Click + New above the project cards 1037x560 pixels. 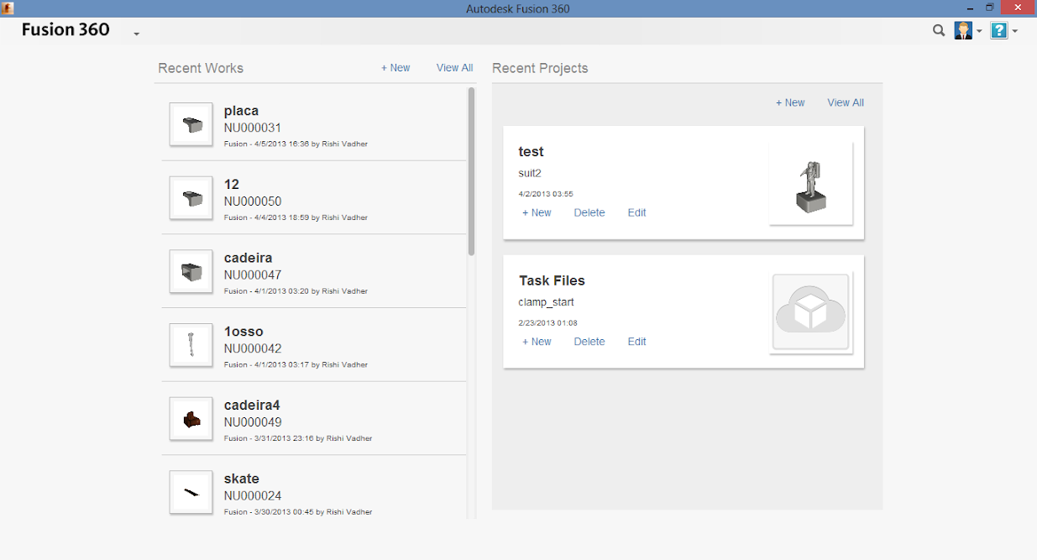(790, 102)
